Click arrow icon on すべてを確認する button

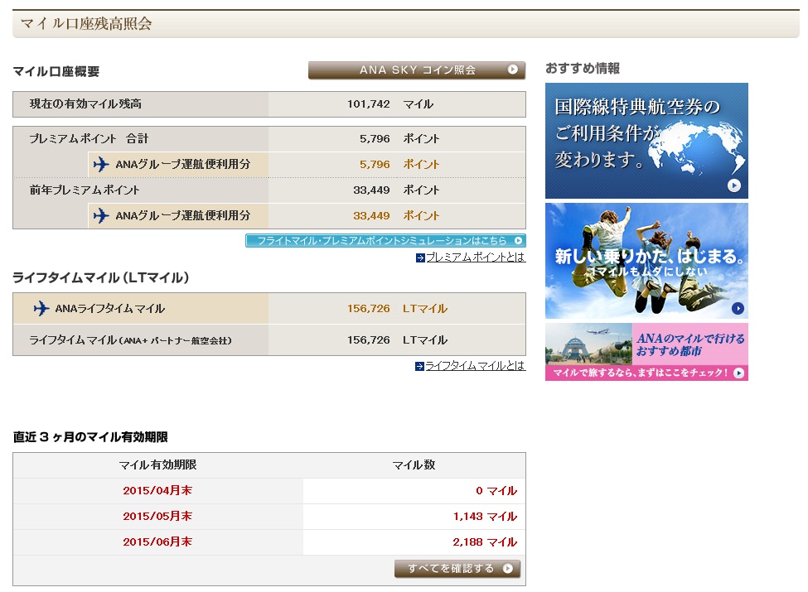click(508, 568)
